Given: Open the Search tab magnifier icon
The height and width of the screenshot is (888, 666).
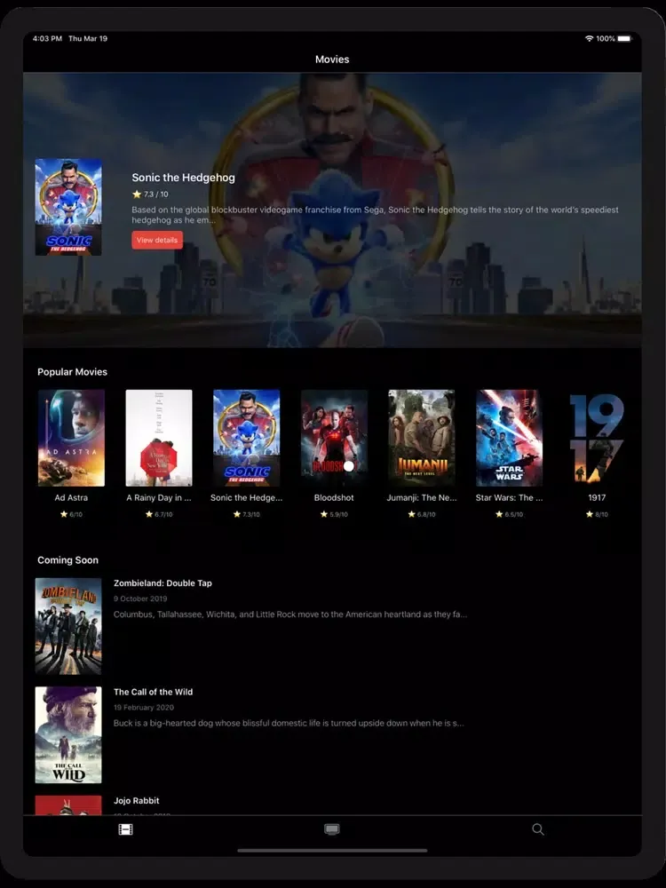Looking at the screenshot, I should [538, 829].
